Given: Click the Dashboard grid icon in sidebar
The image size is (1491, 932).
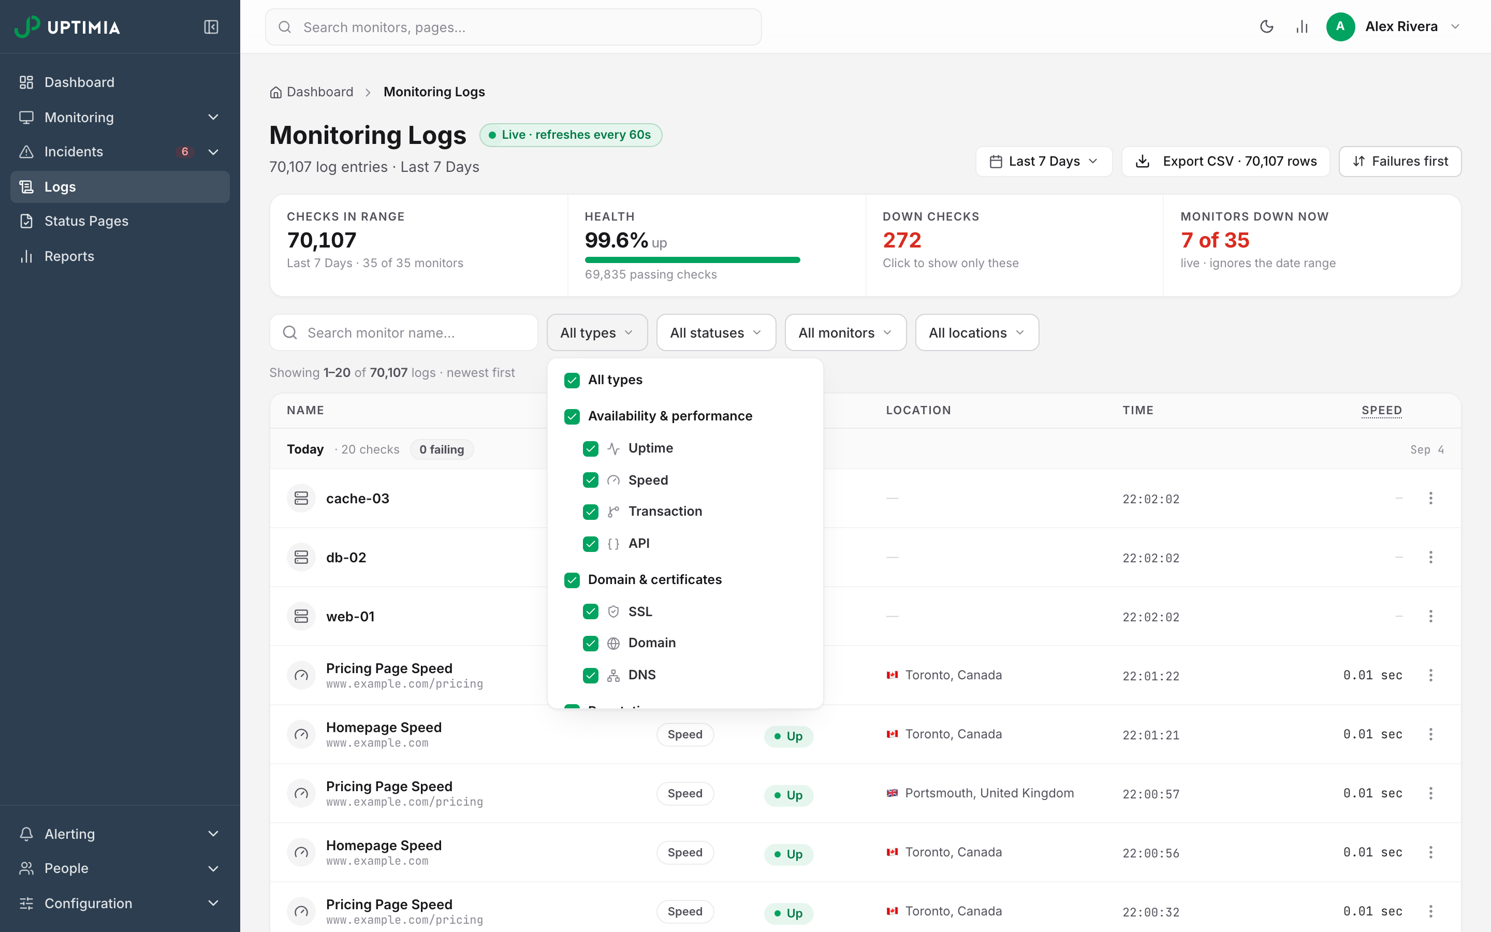Looking at the screenshot, I should pos(26,82).
